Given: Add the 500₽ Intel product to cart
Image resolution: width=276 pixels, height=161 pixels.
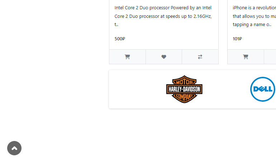Looking at the screenshot, I should coord(128,57).
